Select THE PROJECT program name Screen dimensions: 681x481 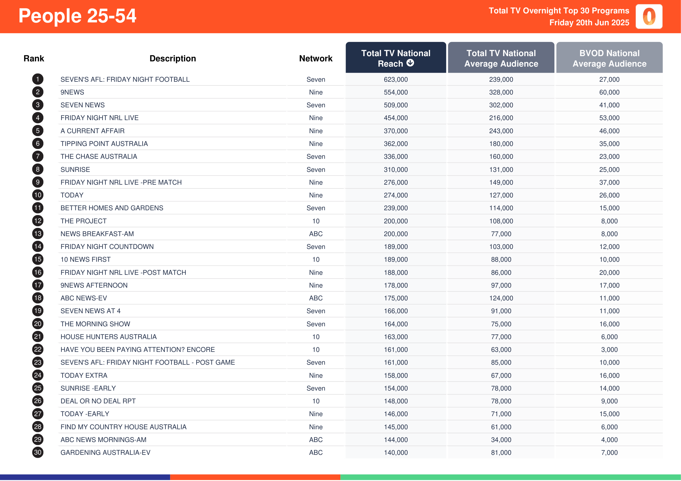coord(83,221)
